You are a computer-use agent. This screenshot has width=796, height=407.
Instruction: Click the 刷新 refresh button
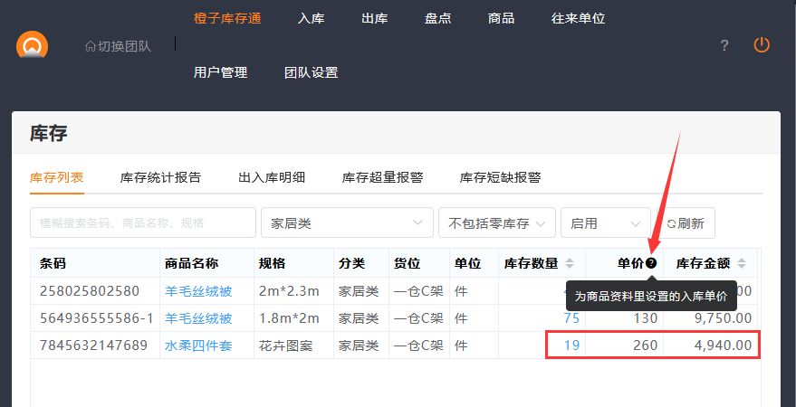pos(686,222)
